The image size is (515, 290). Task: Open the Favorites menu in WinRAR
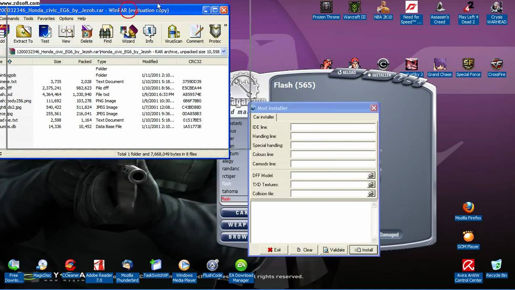coord(46,19)
